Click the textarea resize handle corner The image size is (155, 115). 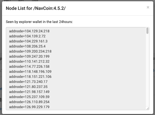click(x=148, y=108)
